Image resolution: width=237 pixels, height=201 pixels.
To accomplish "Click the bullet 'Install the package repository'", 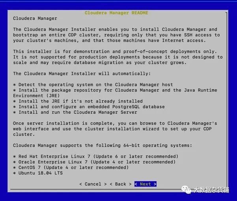I will pyautogui.click(x=115, y=90).
